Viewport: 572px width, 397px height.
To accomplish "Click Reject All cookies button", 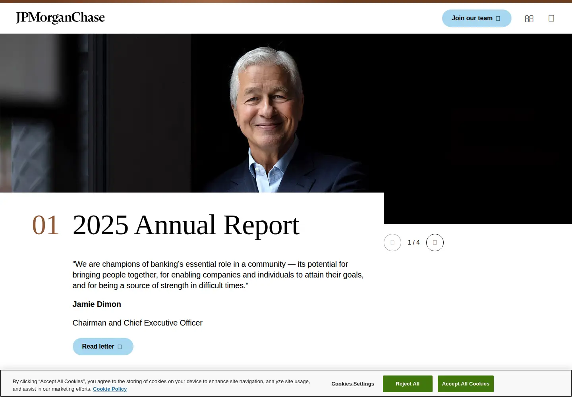I will (408, 384).
